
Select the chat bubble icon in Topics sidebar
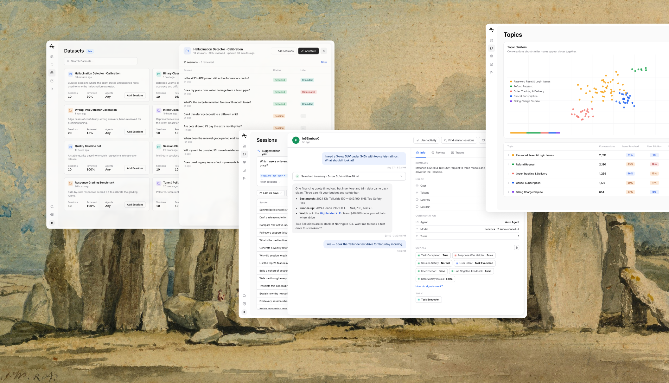click(491, 48)
